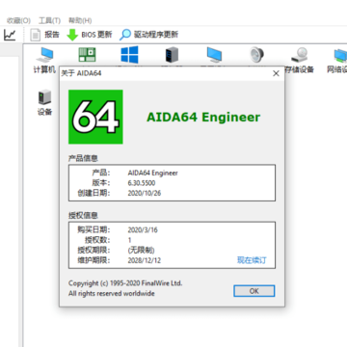Click the build date 2020/10/26

pyautogui.click(x=145, y=194)
